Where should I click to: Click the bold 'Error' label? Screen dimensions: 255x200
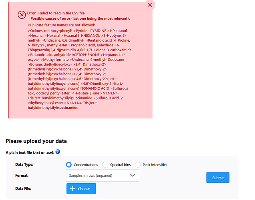[31, 13]
